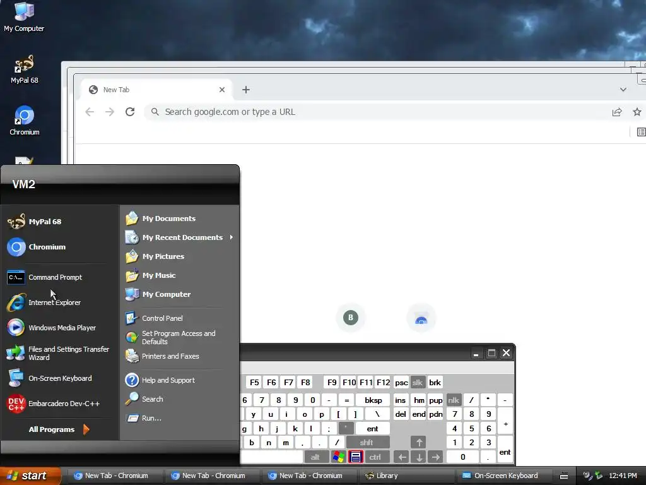Close the New Tab tab
Screen dimensions: 646x485
pos(221,90)
